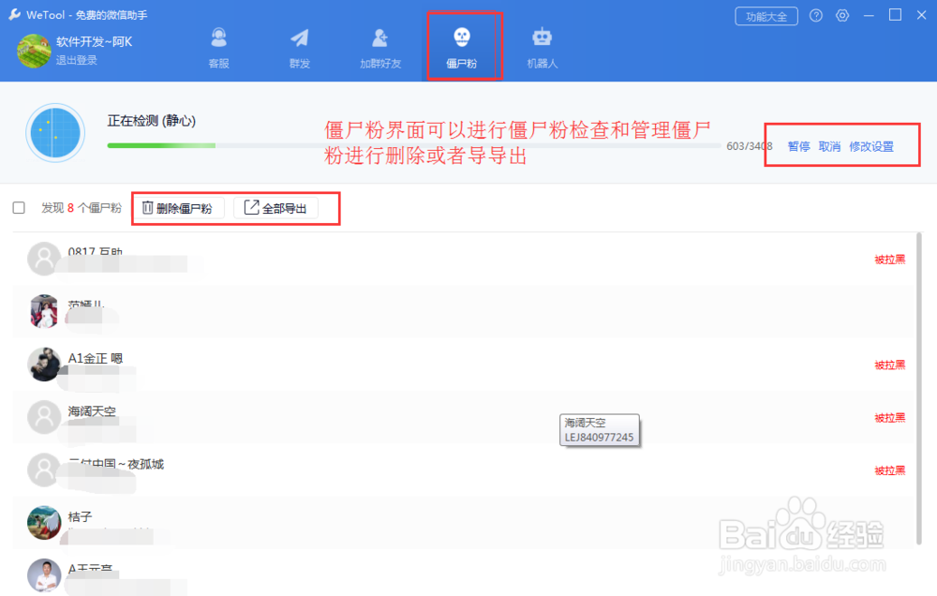Click the 删除僵尸粉 delete button
937x596 pixels.
coord(177,208)
